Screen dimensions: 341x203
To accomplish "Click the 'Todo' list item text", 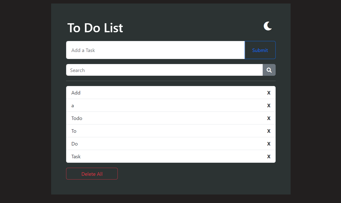I will pos(77,118).
